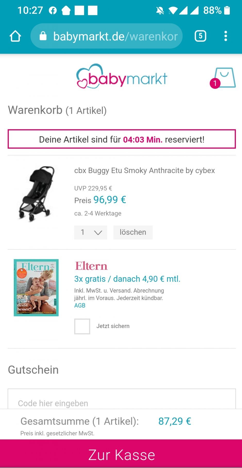Tap the cbx Buggy Etu product title
The image size is (242, 468).
pyautogui.click(x=144, y=171)
